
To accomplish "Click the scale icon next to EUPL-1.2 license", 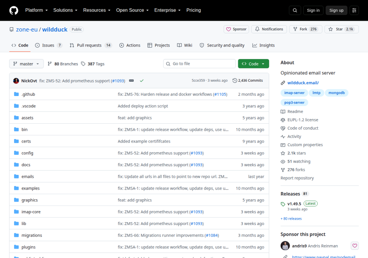I will (x=283, y=120).
